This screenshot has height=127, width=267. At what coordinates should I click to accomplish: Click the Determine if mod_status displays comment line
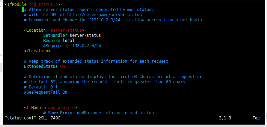point(113,77)
